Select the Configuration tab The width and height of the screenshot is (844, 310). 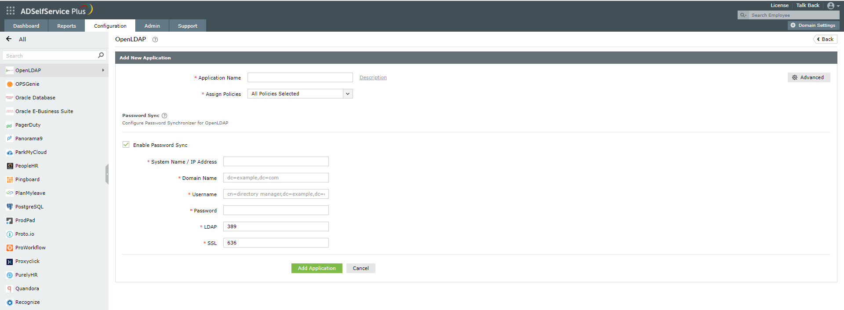[x=110, y=26]
